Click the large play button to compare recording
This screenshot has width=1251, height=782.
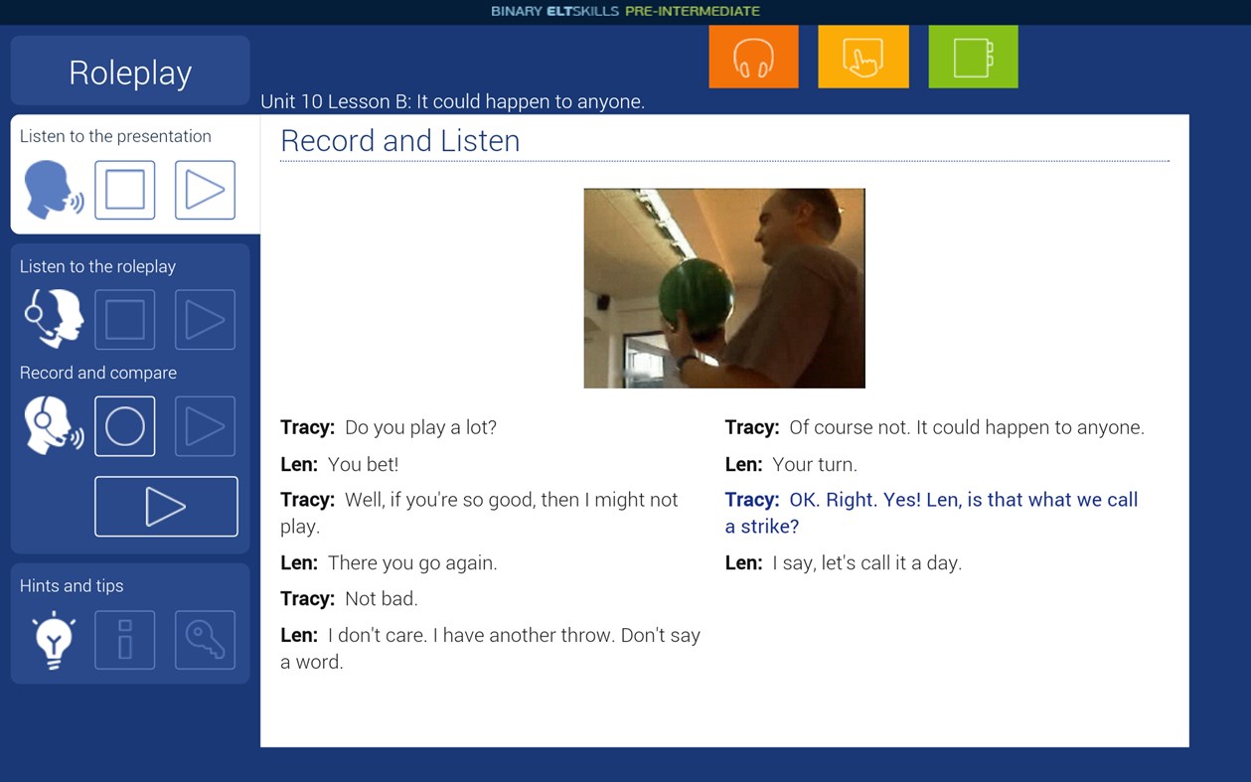pos(166,506)
